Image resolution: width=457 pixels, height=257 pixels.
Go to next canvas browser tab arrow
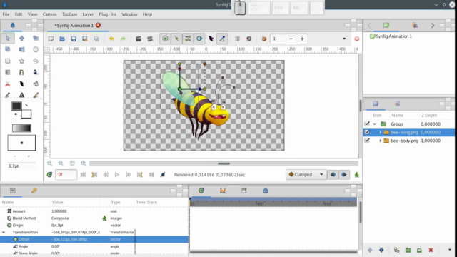(x=433, y=26)
